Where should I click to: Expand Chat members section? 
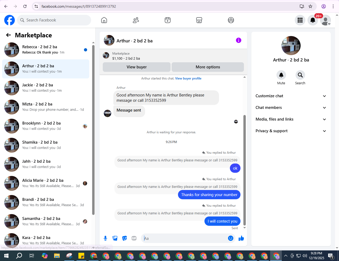tap(291, 108)
